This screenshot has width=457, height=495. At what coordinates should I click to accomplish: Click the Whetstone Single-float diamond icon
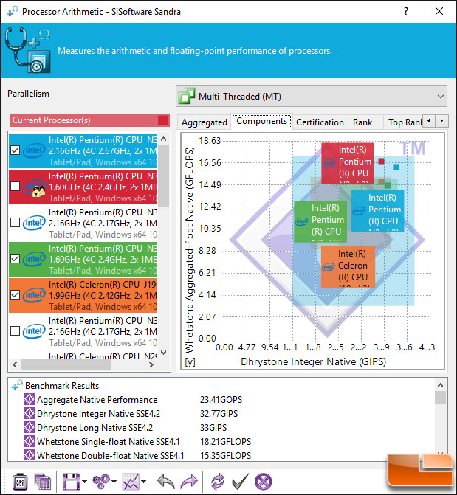[x=30, y=441]
